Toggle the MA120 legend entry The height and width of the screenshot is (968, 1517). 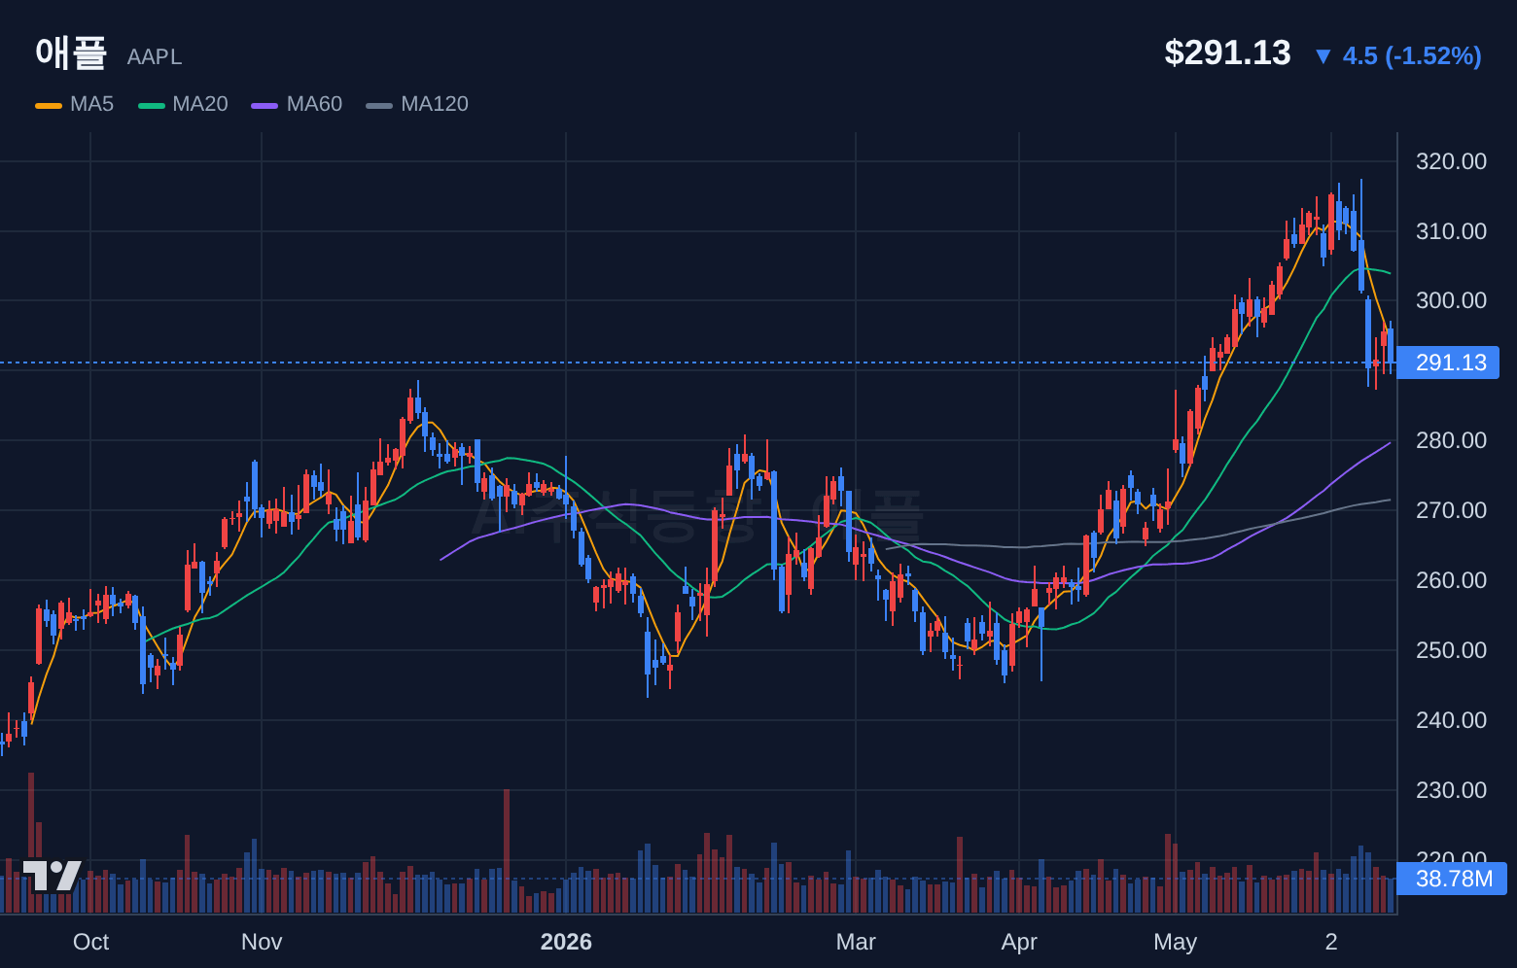point(417,104)
